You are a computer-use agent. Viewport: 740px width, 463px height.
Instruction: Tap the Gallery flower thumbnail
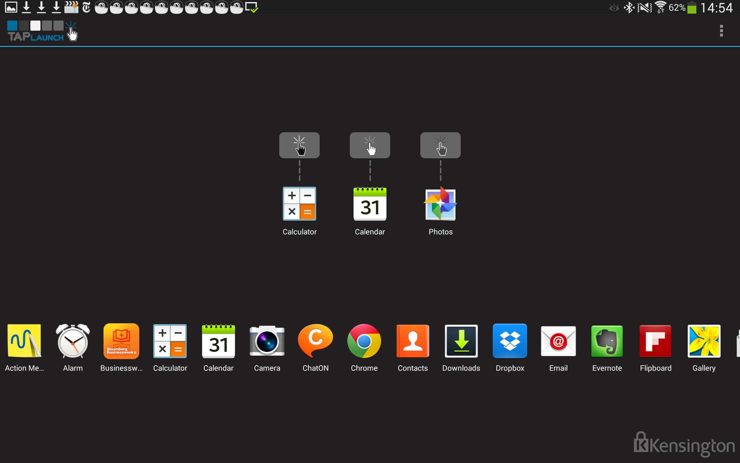(x=704, y=341)
